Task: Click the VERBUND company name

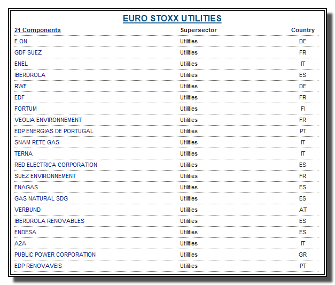Action: pyautogui.click(x=28, y=210)
